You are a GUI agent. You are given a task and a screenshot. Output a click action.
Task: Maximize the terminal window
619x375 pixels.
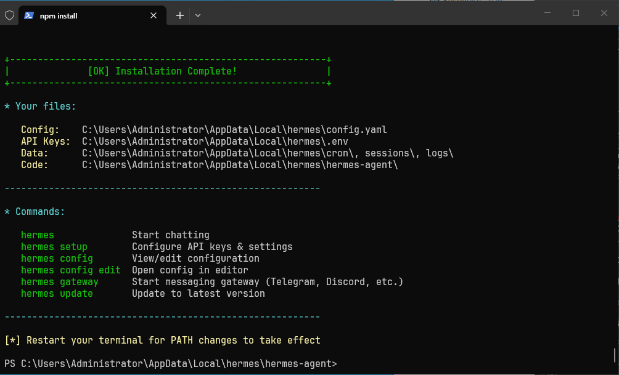pos(576,12)
